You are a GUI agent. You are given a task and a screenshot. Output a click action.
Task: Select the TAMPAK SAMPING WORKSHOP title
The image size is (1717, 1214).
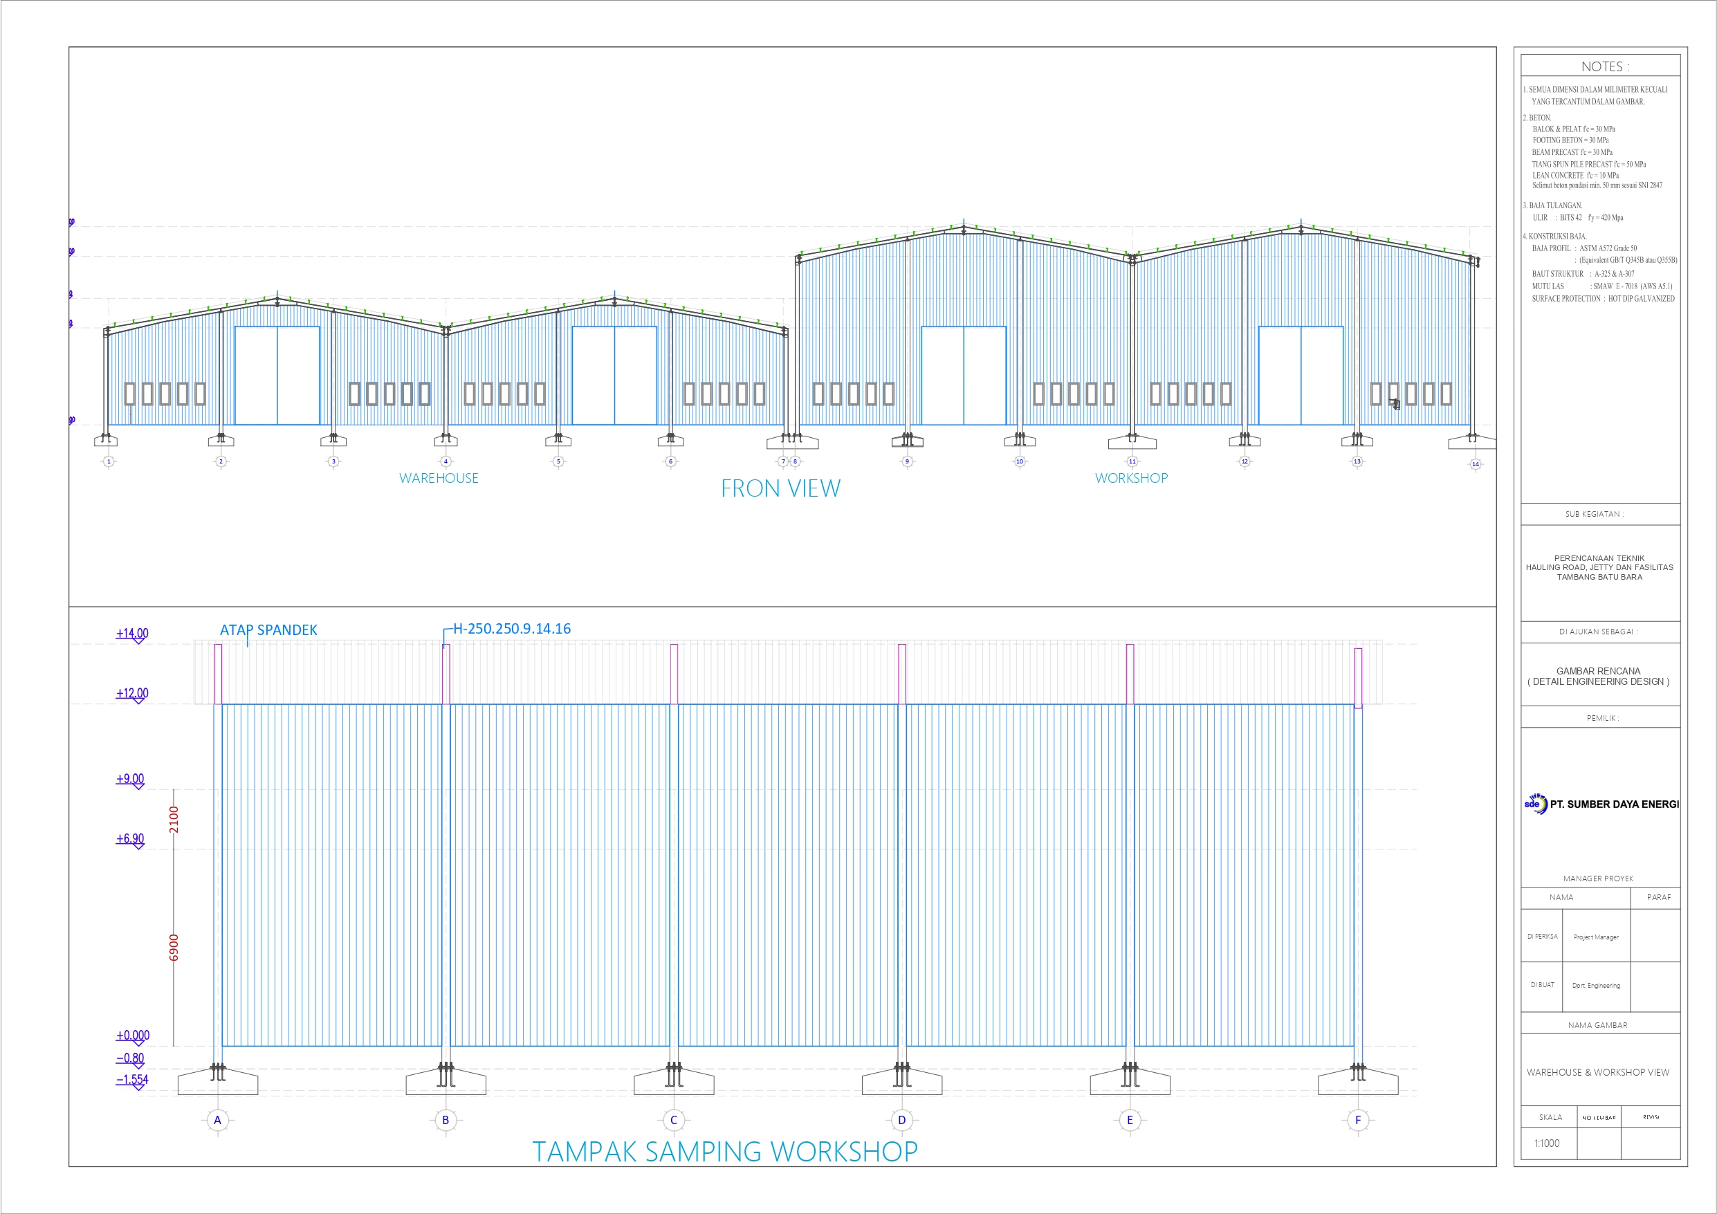tap(724, 1151)
